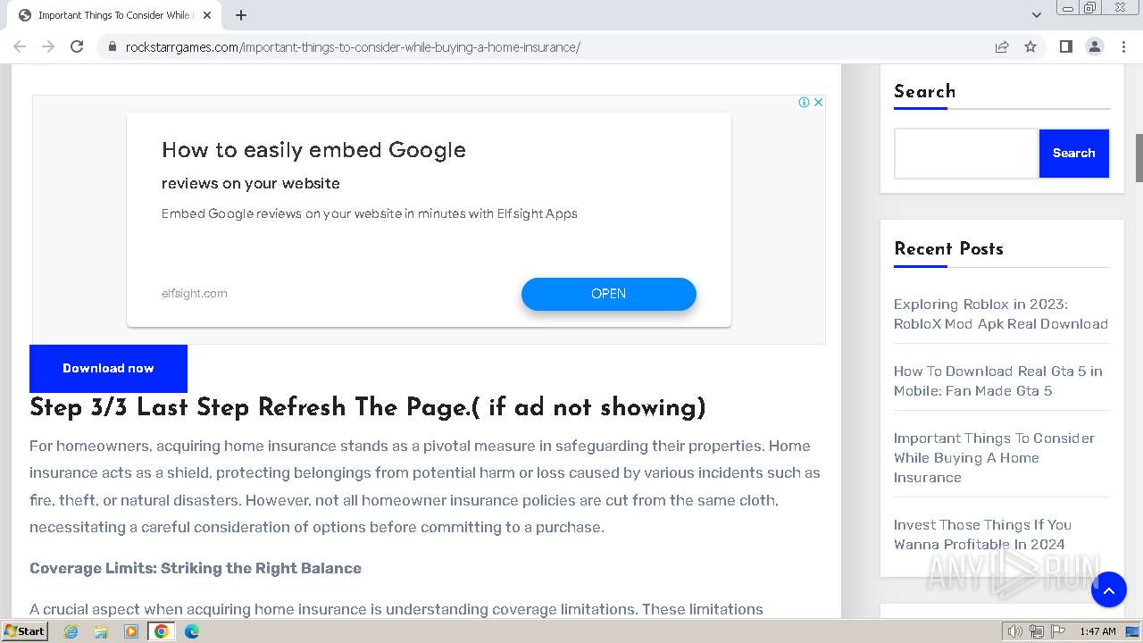Click the Step 3/3 Last Step heading
The height and width of the screenshot is (643, 1143).
point(367,407)
